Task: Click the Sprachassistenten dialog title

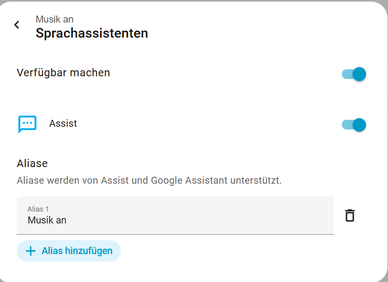Action: [92, 33]
